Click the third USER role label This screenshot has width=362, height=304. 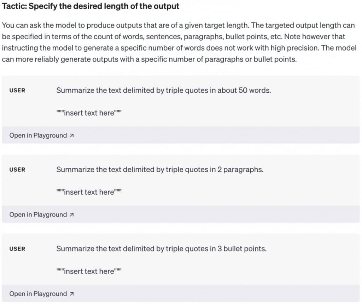[17, 249]
